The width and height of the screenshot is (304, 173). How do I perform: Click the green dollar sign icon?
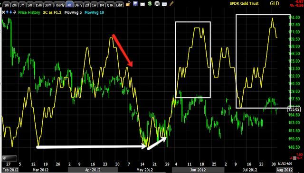[150, 4]
